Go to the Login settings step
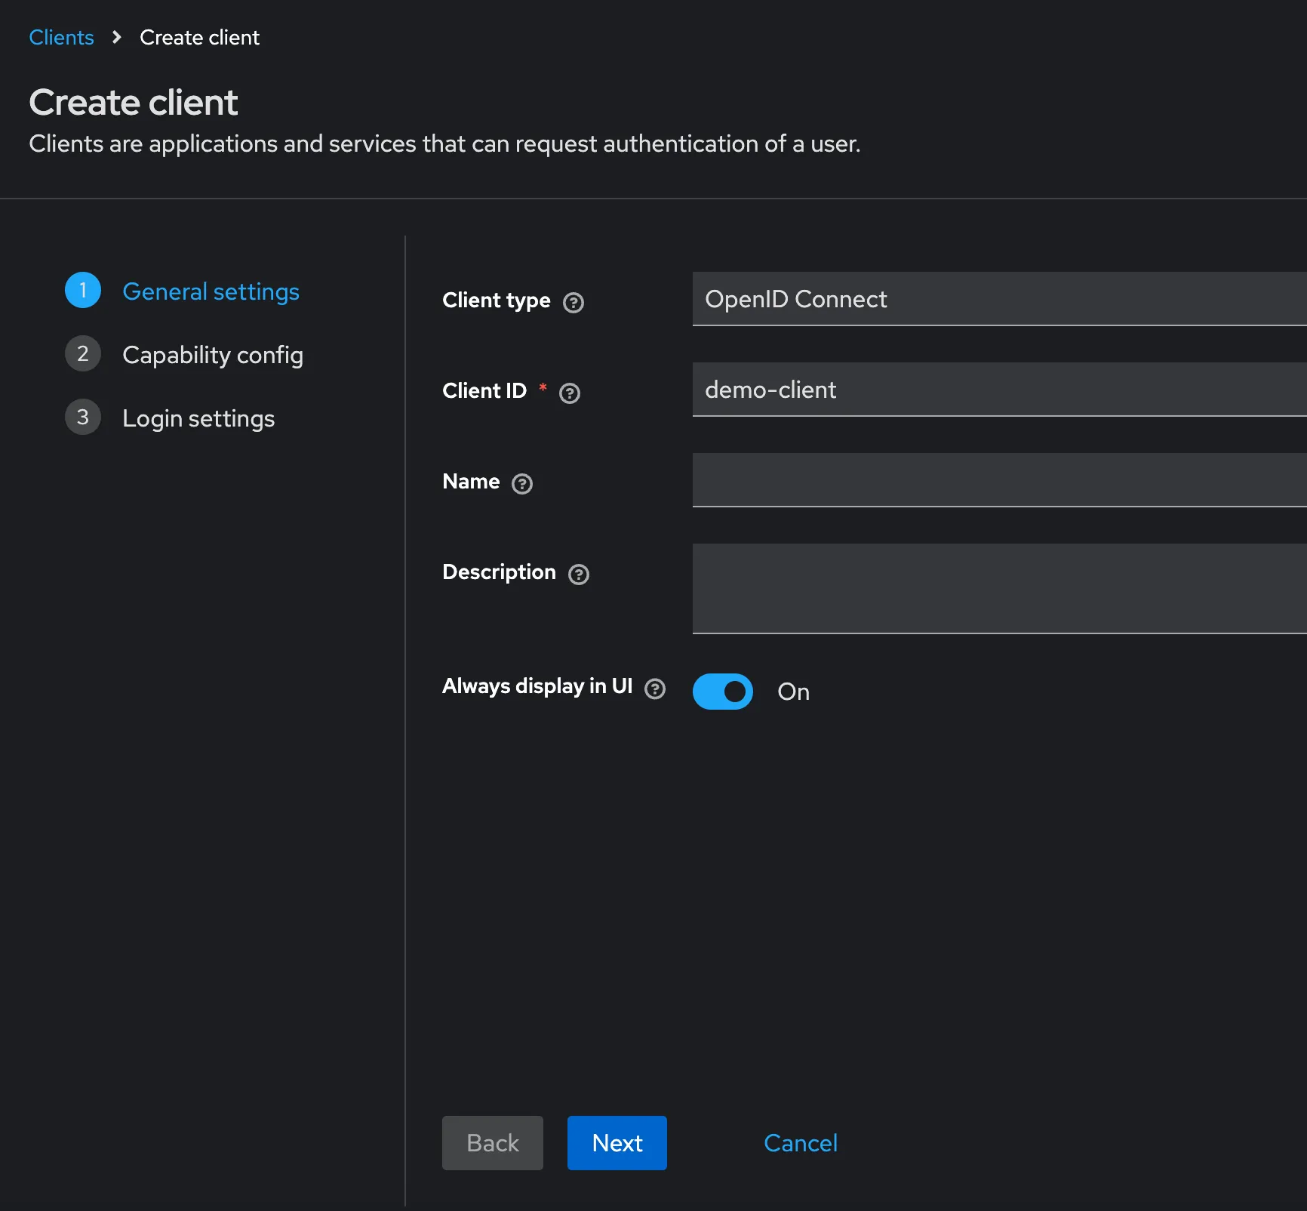Image resolution: width=1307 pixels, height=1211 pixels. pos(198,418)
